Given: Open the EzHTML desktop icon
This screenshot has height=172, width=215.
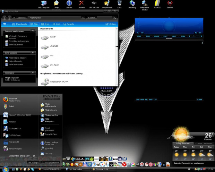Looking at the screenshot, I should click(x=170, y=5).
